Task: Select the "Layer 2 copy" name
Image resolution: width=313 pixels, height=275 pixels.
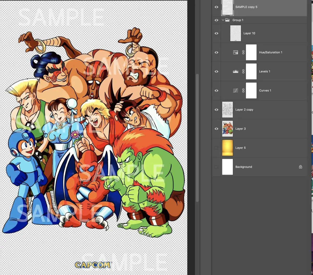Action: click(244, 110)
